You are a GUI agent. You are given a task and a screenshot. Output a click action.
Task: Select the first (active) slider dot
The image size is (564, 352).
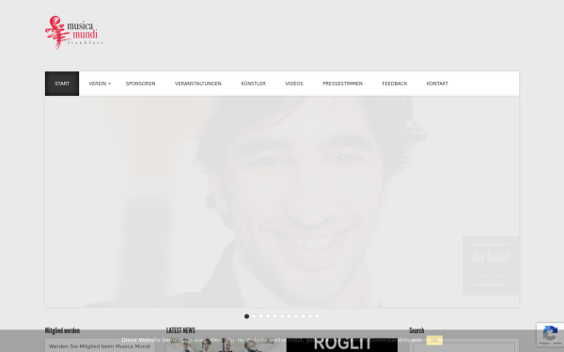[x=246, y=316]
